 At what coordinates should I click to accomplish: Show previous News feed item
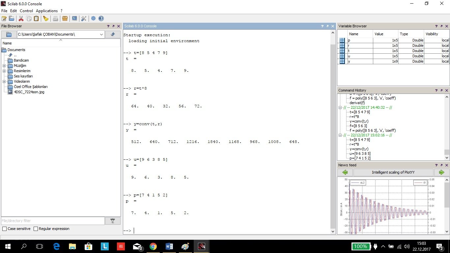pyautogui.click(x=345, y=172)
